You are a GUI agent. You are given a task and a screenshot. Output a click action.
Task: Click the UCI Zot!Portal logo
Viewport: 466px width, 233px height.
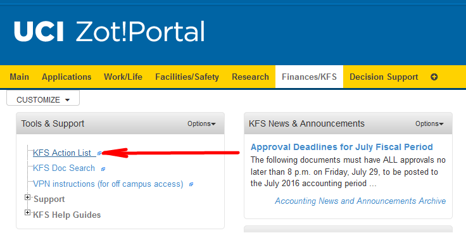point(110,31)
